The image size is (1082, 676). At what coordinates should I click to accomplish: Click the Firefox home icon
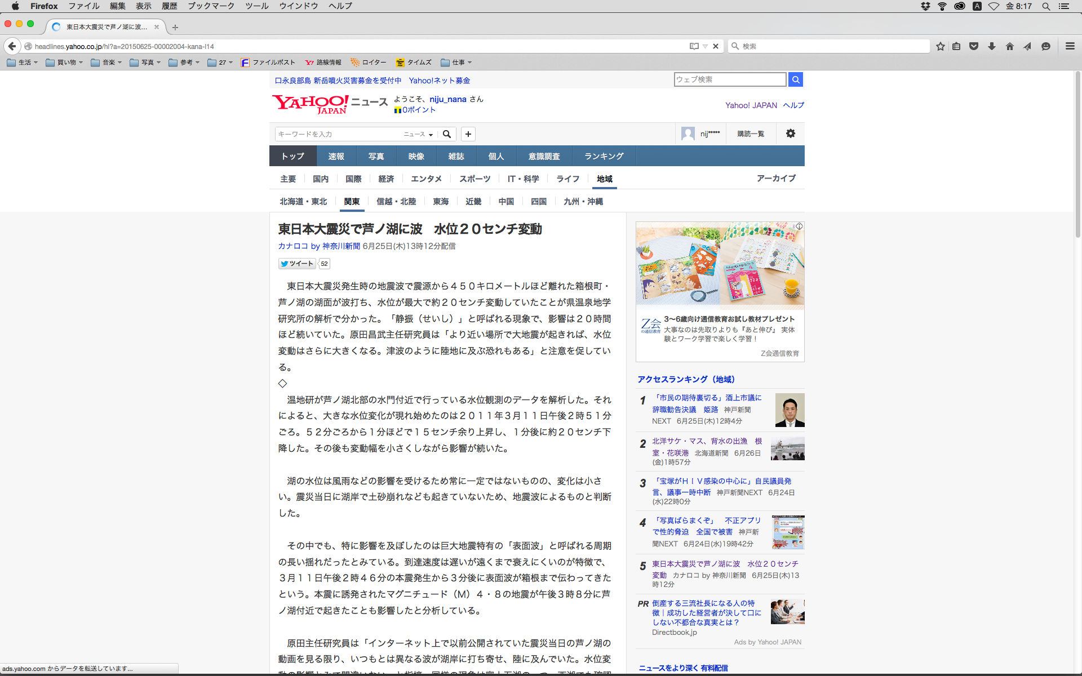[1010, 46]
